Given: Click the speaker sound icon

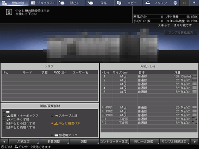Looking at the screenshot, I should [x=184, y=3].
